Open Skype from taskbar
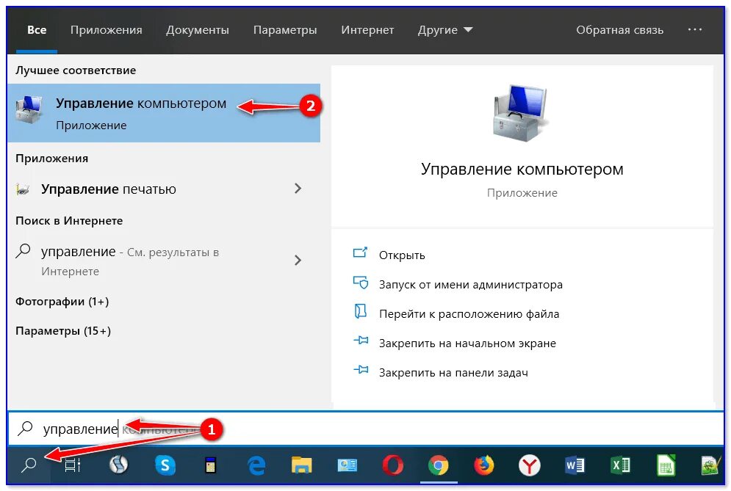 165,465
